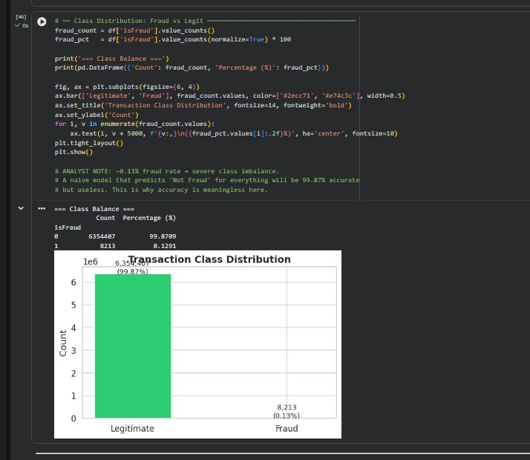Click the green execution success checkmark
530x460 pixels.
tap(18, 25)
